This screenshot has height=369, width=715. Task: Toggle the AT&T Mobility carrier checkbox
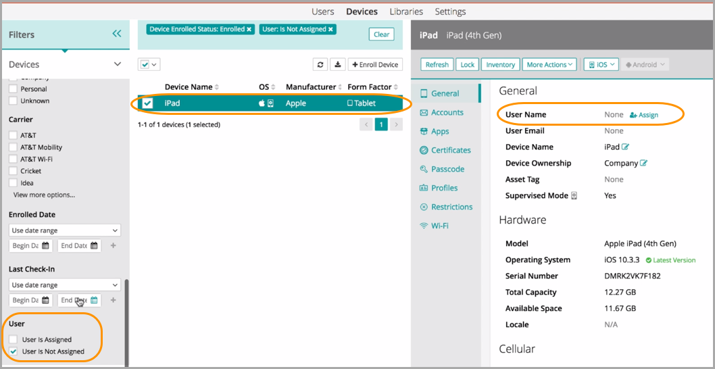tap(14, 147)
